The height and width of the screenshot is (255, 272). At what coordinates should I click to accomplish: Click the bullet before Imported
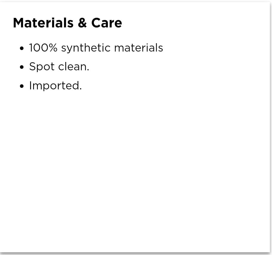[21, 86]
